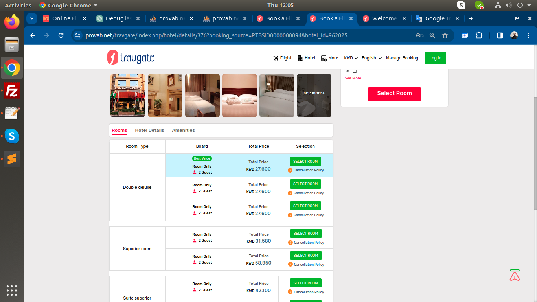Click the KWD 42.100 total price
Image resolution: width=537 pixels, height=302 pixels.
pyautogui.click(x=259, y=291)
